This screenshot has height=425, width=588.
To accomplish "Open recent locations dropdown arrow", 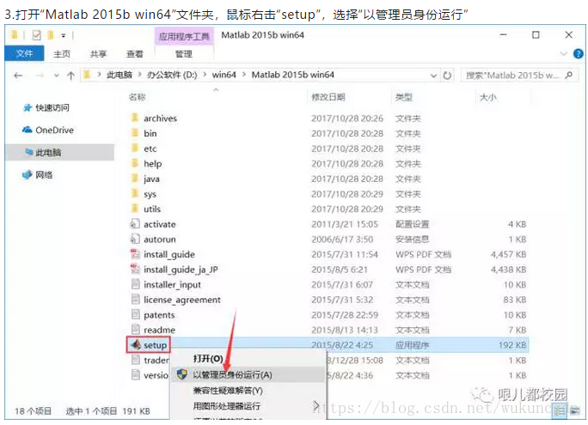I will (56, 76).
